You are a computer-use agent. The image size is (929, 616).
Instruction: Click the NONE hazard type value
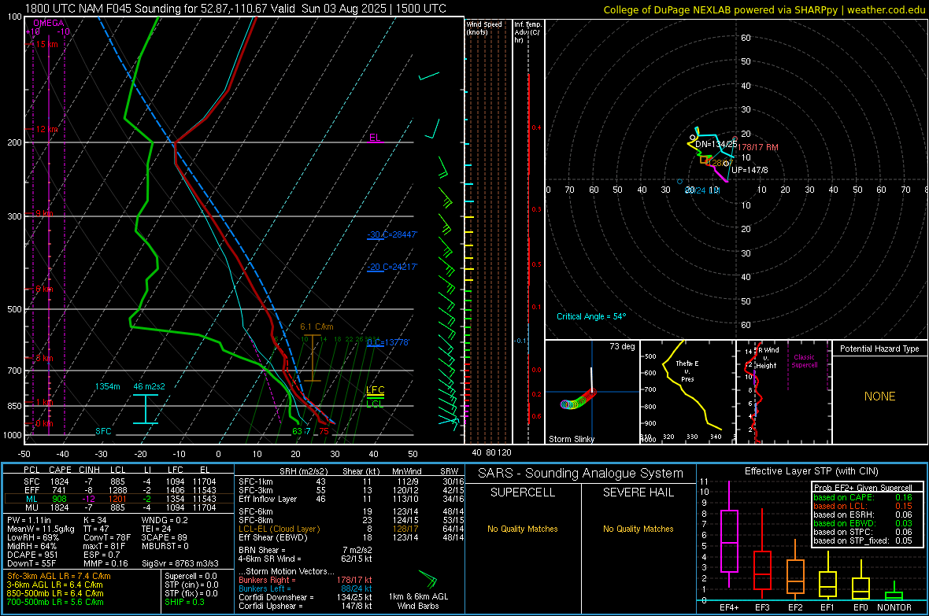pos(879,397)
